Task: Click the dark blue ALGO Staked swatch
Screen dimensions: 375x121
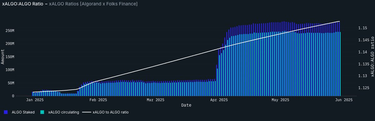Action: point(6,112)
